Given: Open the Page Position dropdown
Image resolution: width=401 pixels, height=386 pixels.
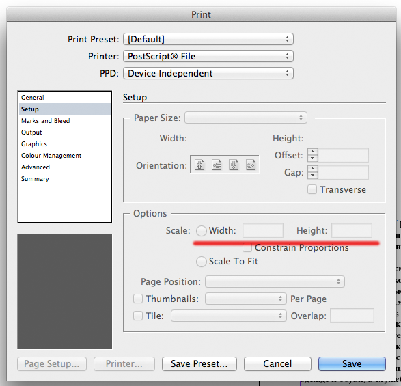Looking at the screenshot, I should tap(275, 281).
